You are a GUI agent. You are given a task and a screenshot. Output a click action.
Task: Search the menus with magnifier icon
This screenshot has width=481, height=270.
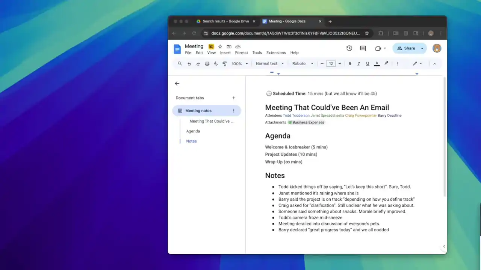tap(180, 64)
